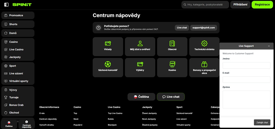Select the Výběry withdrawals category
275x129 pixels.
tap(140, 67)
